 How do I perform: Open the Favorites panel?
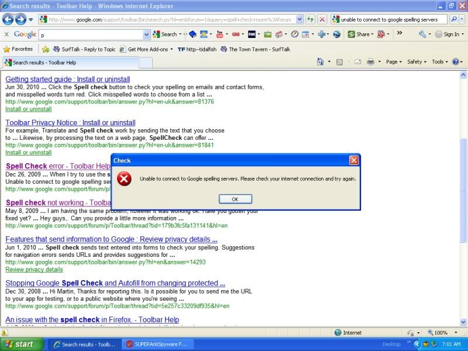(18, 49)
